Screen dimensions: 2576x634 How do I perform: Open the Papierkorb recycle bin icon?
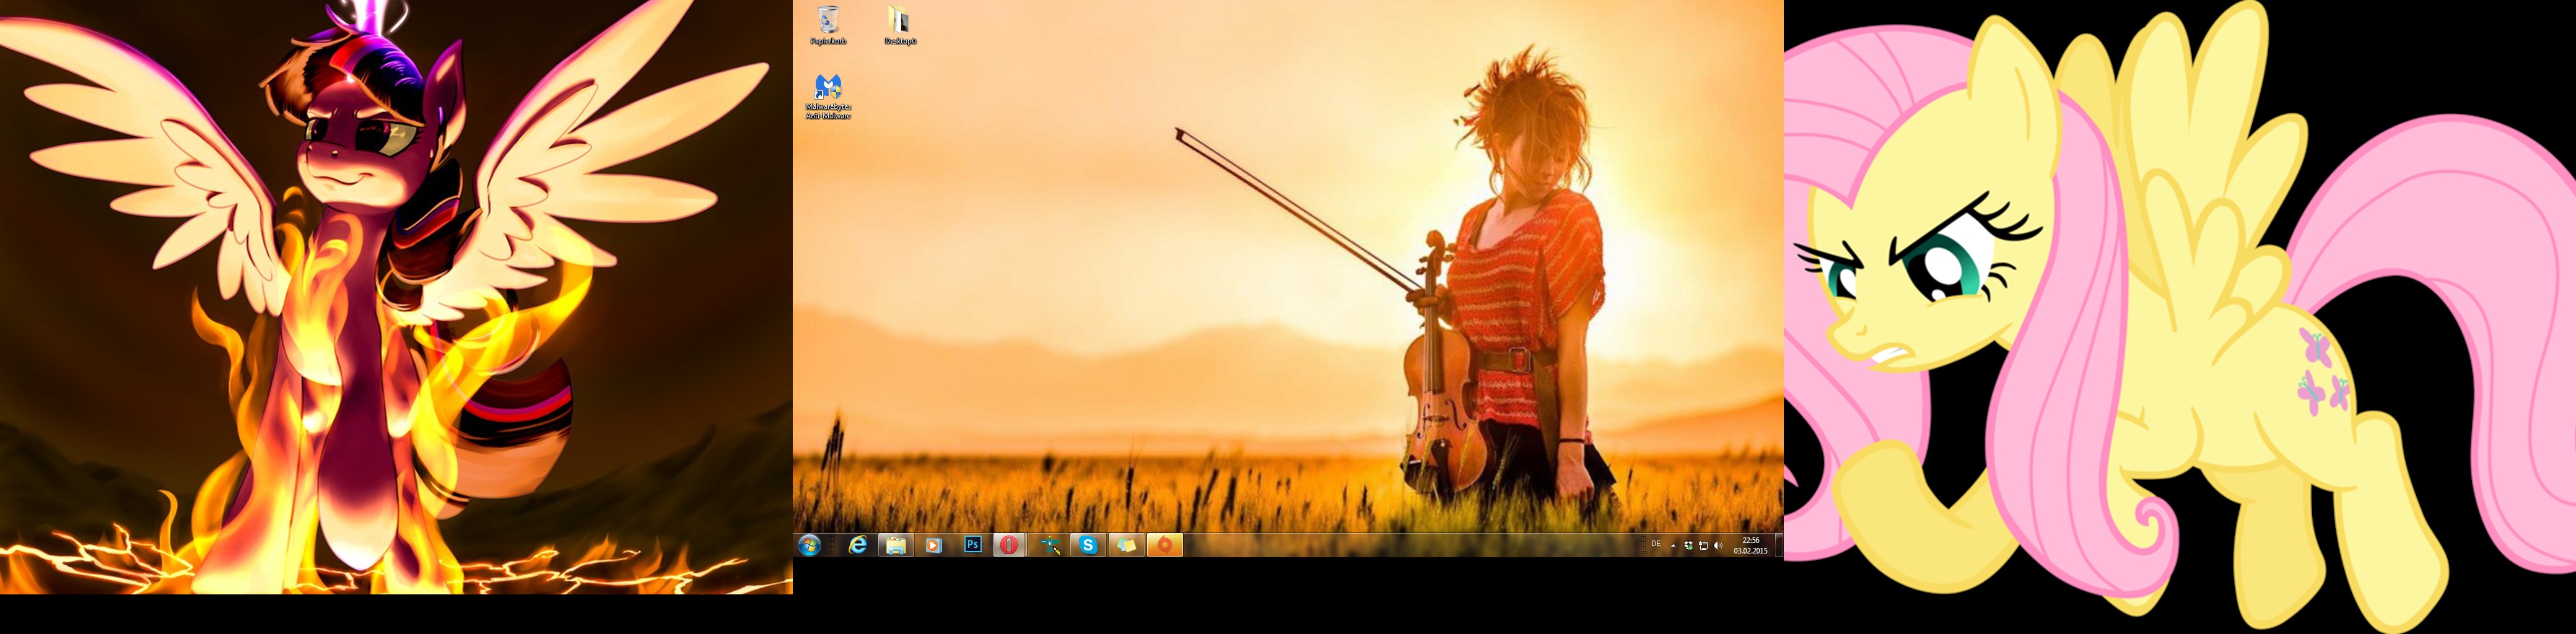pos(828,26)
